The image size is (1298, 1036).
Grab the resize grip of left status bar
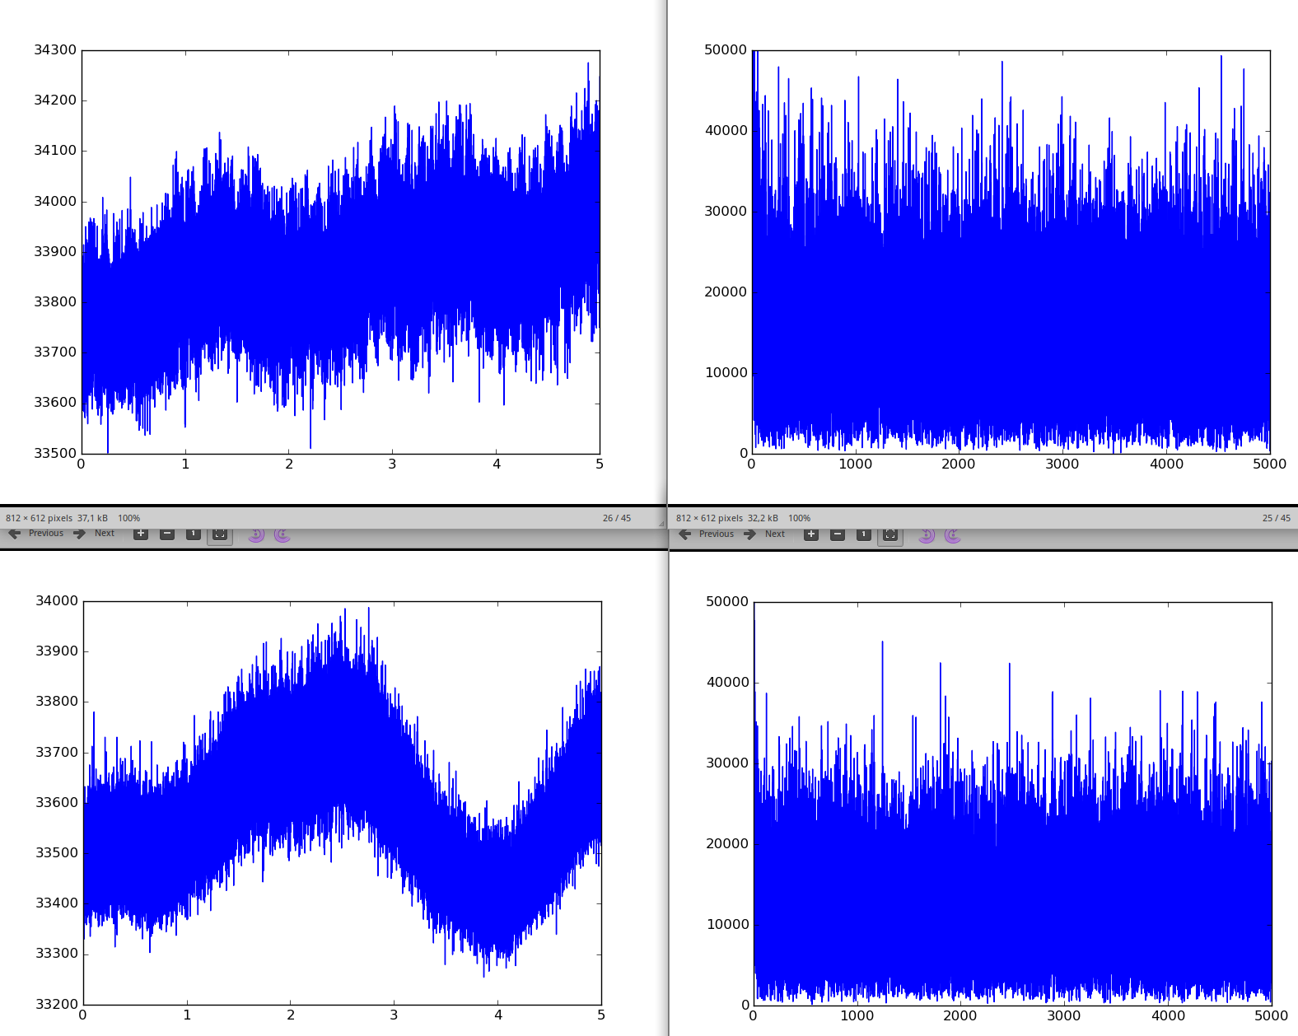tap(661, 522)
